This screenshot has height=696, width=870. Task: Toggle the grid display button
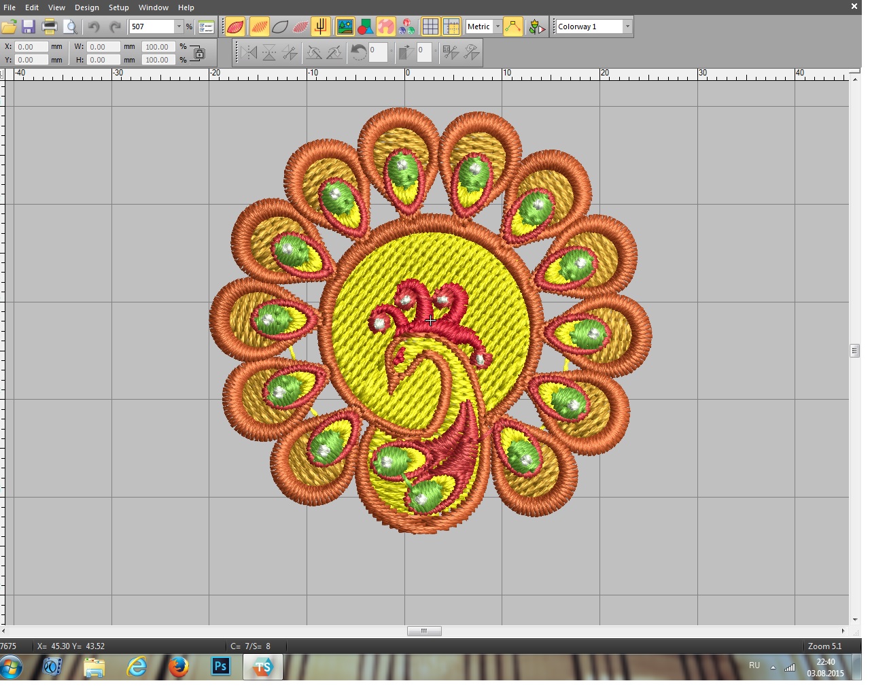430,27
